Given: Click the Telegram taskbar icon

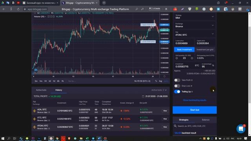Looking at the screenshot, I should [x=93, y=138].
